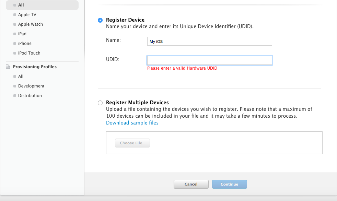This screenshot has height=201, width=337.
Task: Click the Continue button
Action: click(230, 184)
